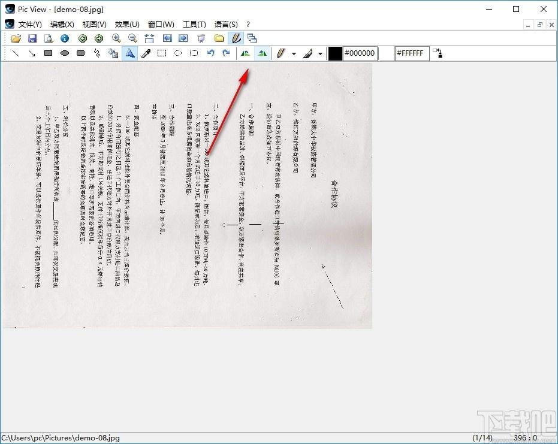The image size is (558, 444).
Task: Start a slideshow with the presentation screen icon
Action: [201, 38]
